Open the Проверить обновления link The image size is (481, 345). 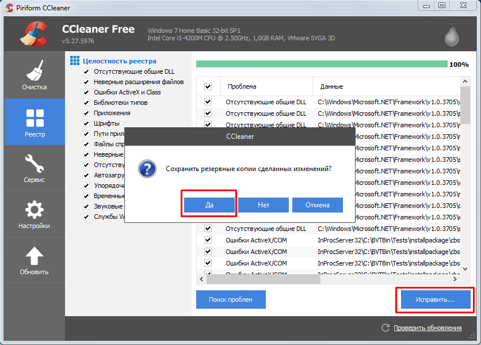pos(427,328)
